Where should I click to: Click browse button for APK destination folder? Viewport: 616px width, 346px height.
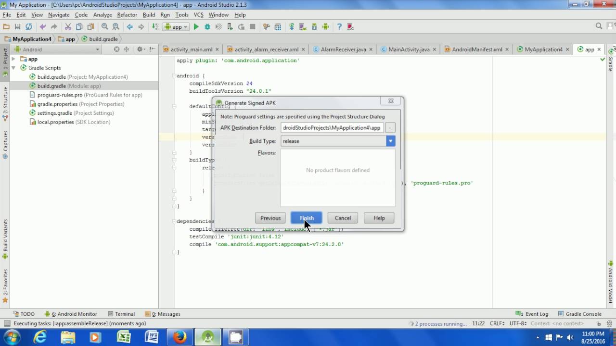coord(390,128)
